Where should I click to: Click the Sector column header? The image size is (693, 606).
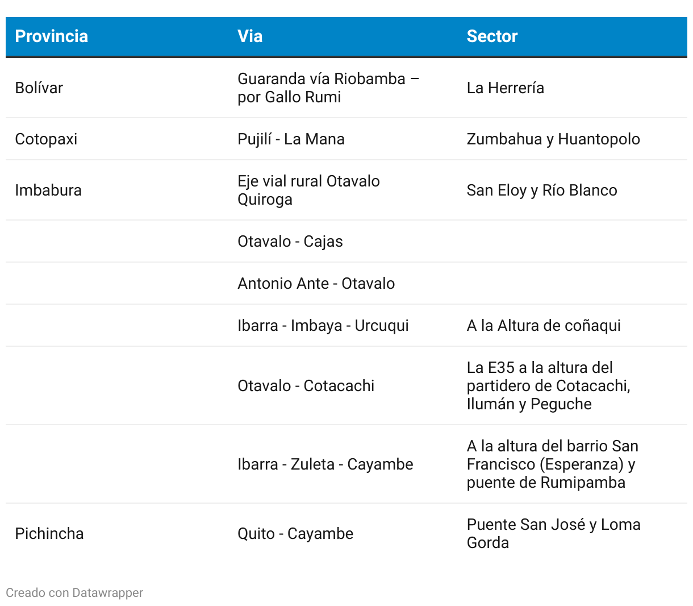(492, 36)
